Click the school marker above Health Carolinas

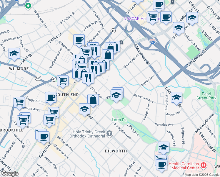click(164, 148)
